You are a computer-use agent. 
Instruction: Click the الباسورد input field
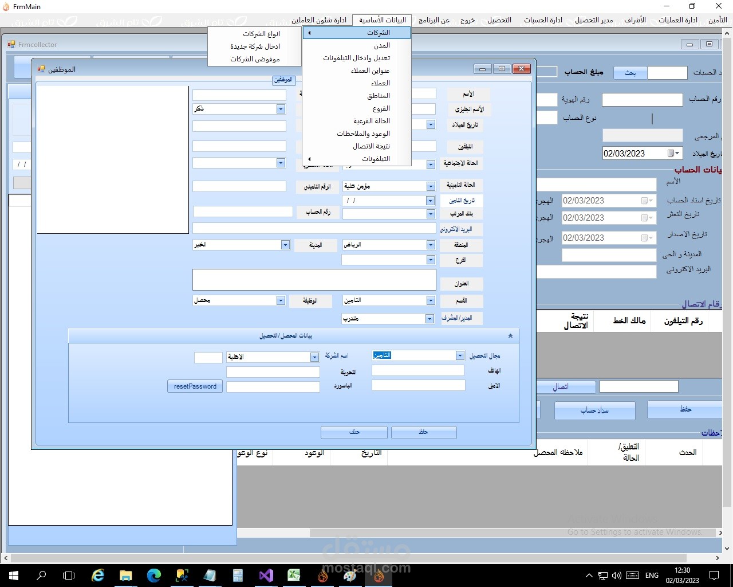pyautogui.click(x=273, y=387)
